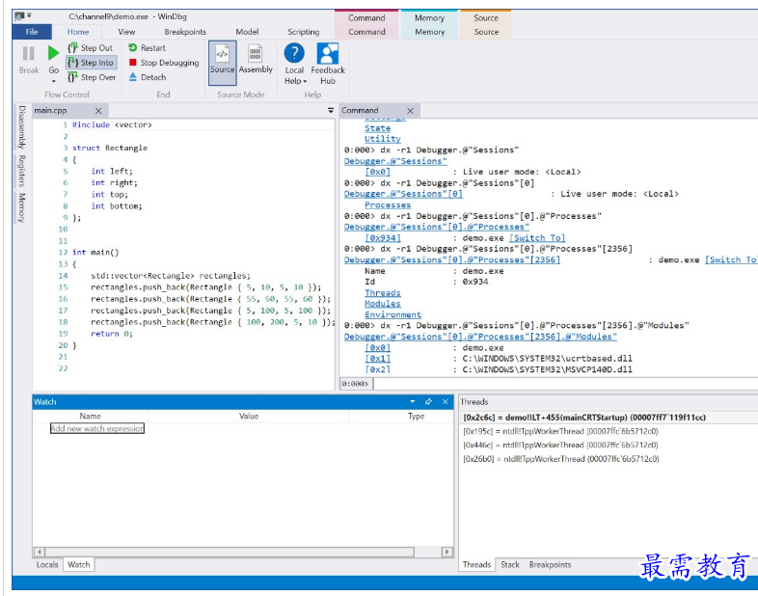758x596 pixels.
Task: Open the Model ribbon tab
Action: (x=247, y=32)
